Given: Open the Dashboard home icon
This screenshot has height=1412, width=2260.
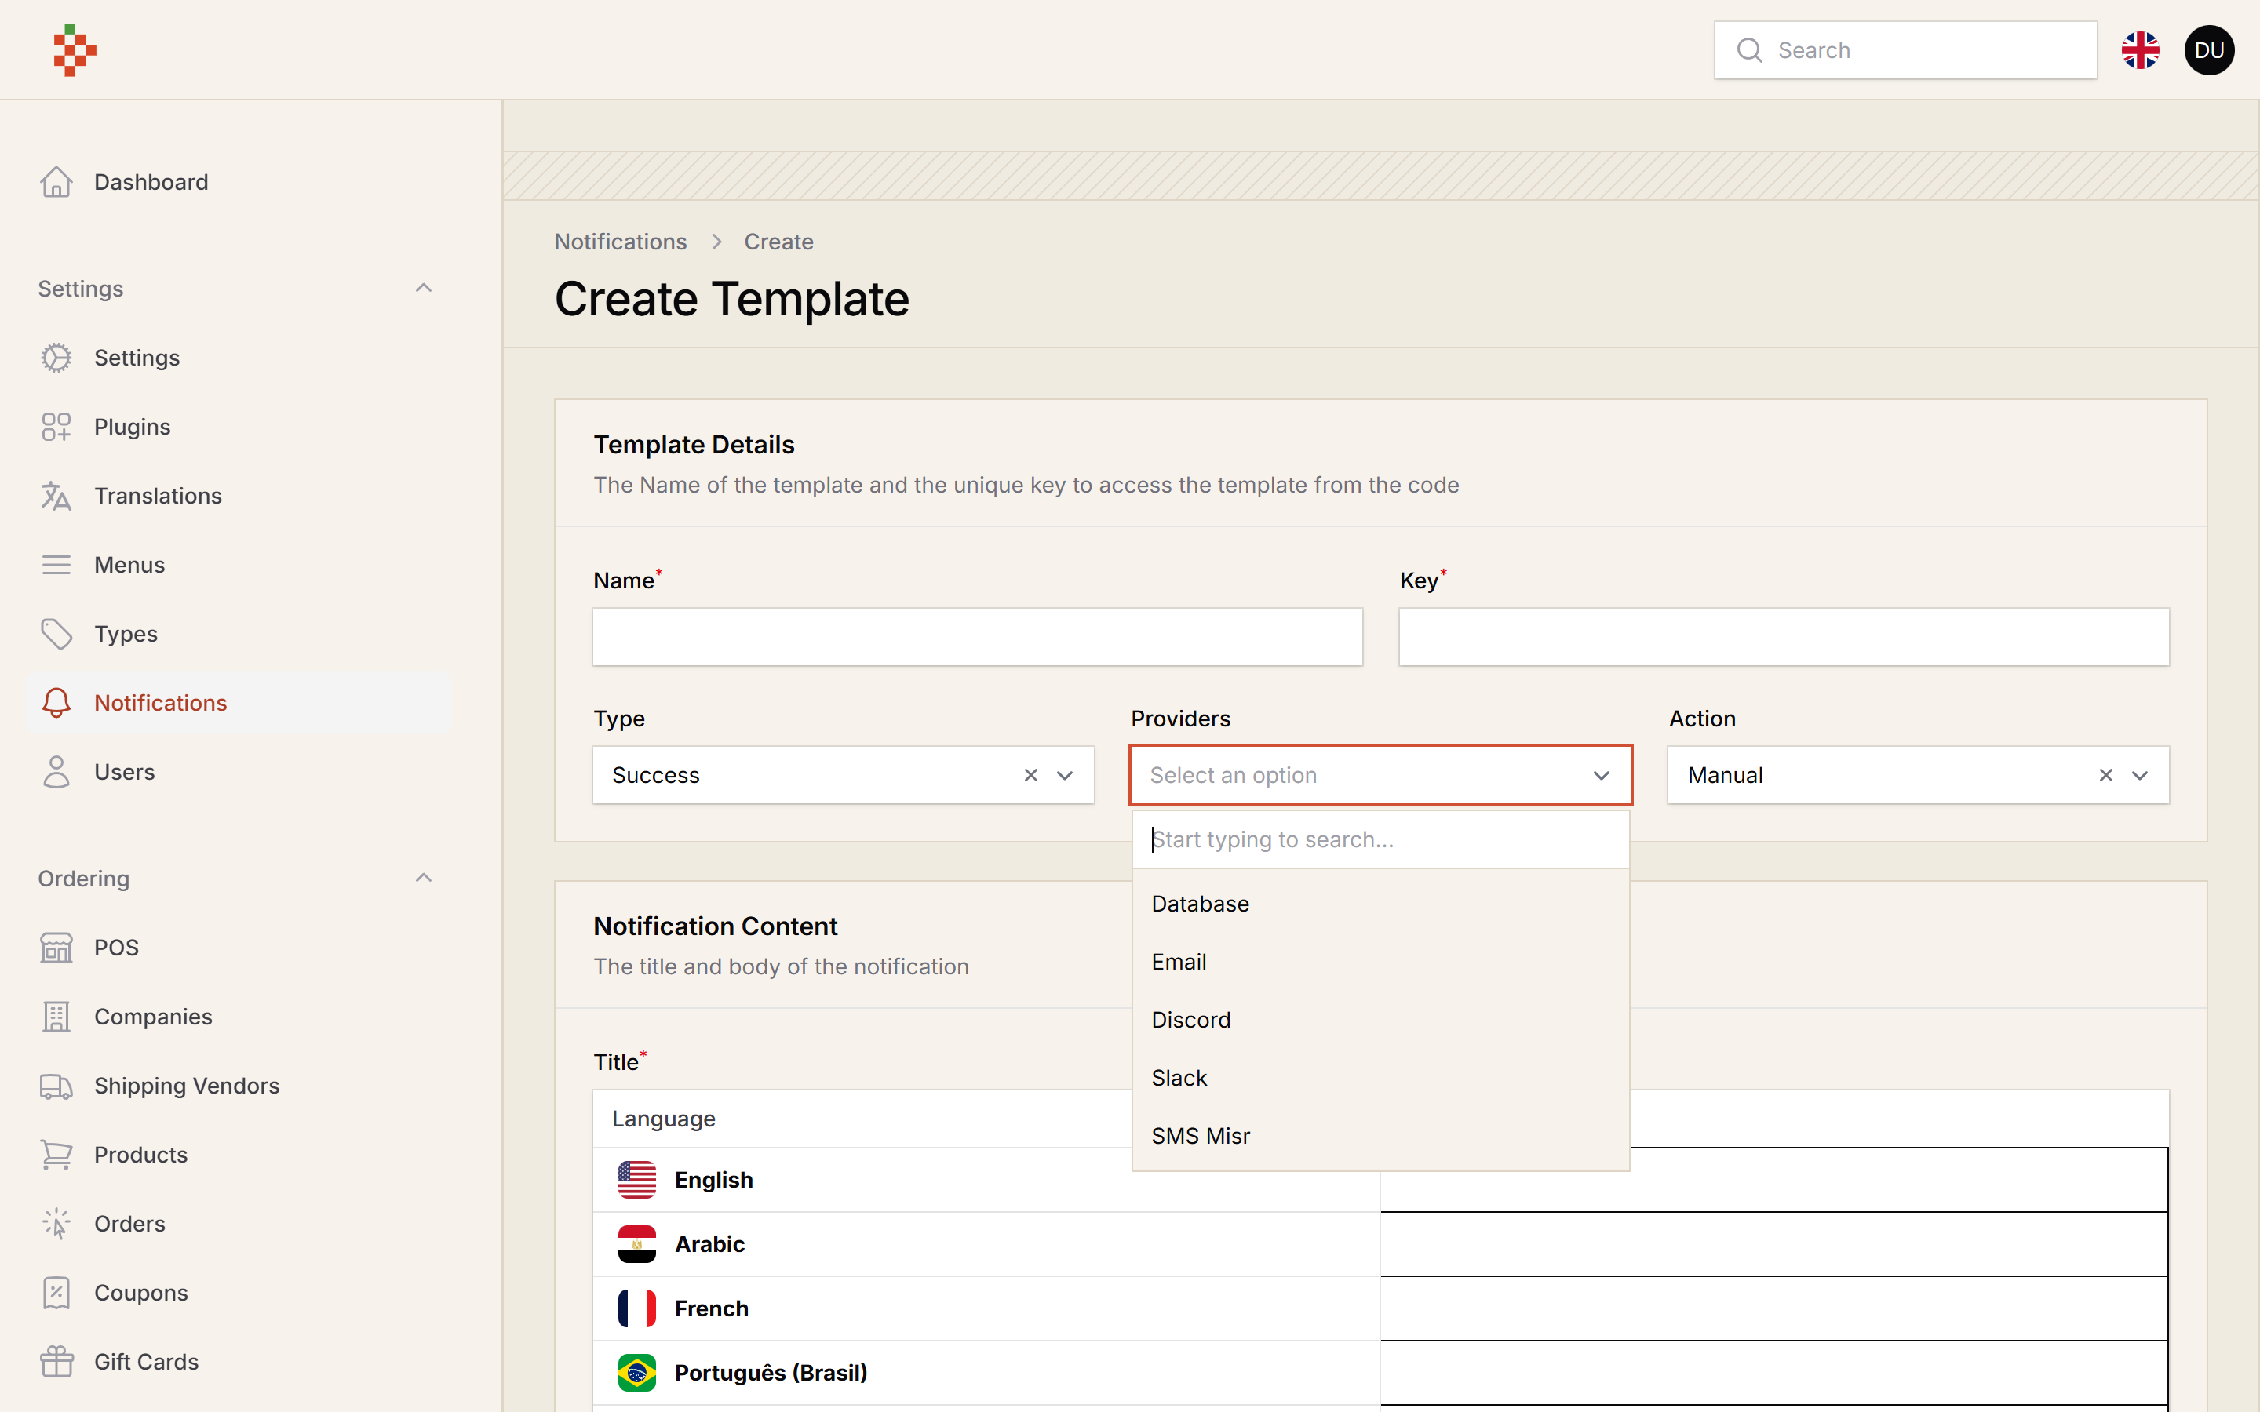Looking at the screenshot, I should pyautogui.click(x=56, y=182).
